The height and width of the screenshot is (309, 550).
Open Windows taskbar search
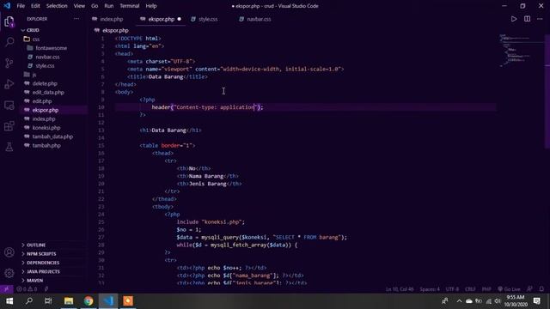(29, 301)
